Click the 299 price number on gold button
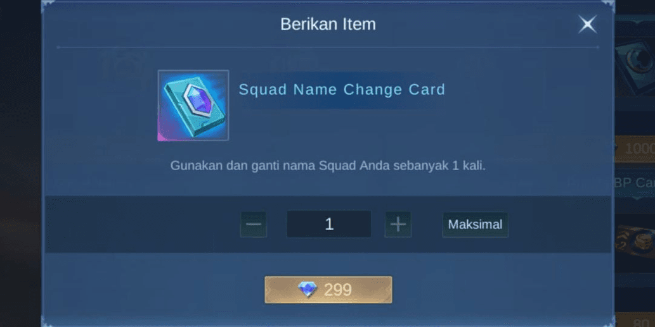Image resolution: width=655 pixels, height=327 pixels. click(337, 290)
